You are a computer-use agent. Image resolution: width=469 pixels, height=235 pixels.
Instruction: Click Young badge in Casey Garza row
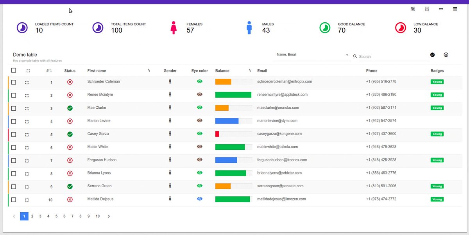click(437, 134)
